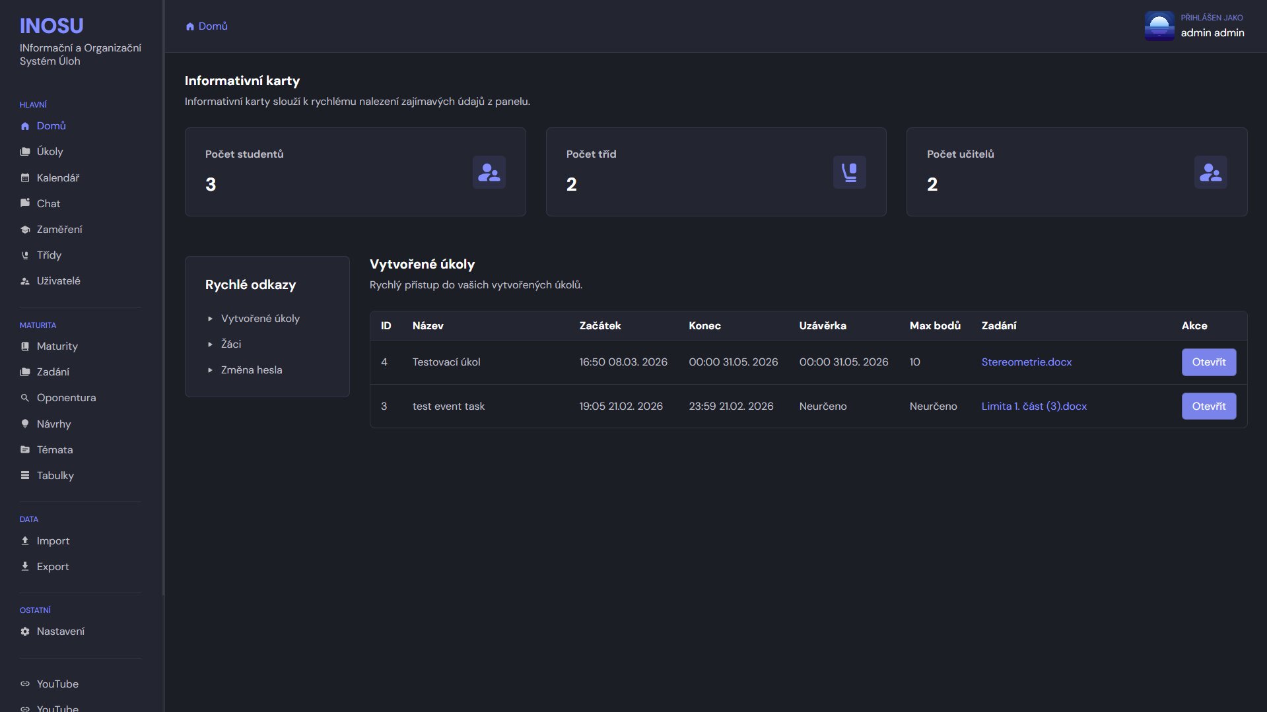
Task: Open the Limita 1. část (3).docx link
Action: coord(1033,406)
